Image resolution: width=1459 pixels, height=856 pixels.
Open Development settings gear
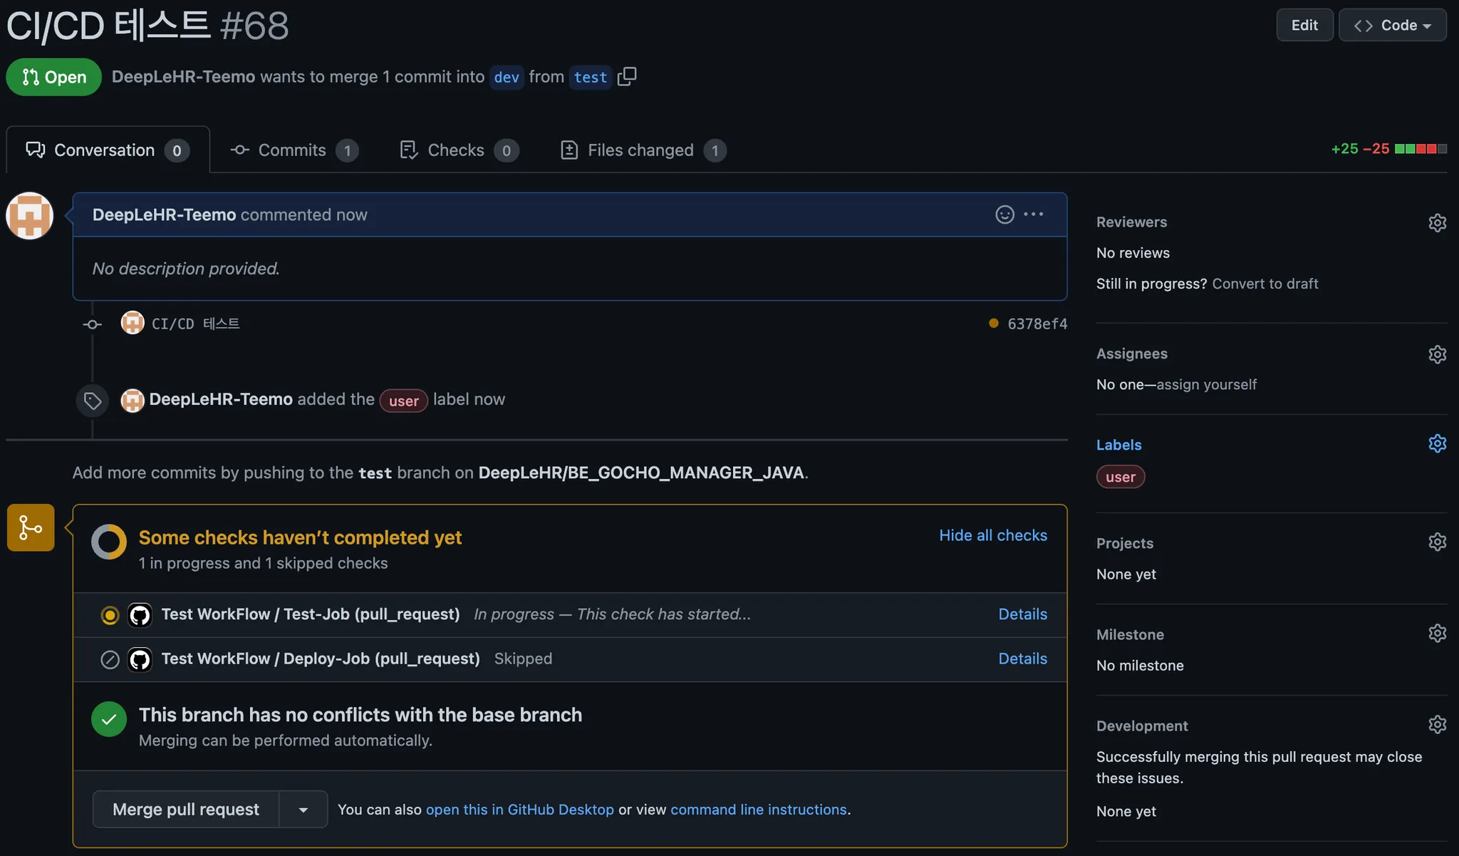tap(1437, 725)
